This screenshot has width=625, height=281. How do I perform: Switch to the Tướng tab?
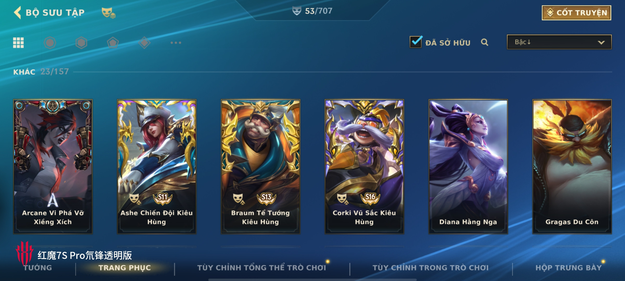click(38, 267)
